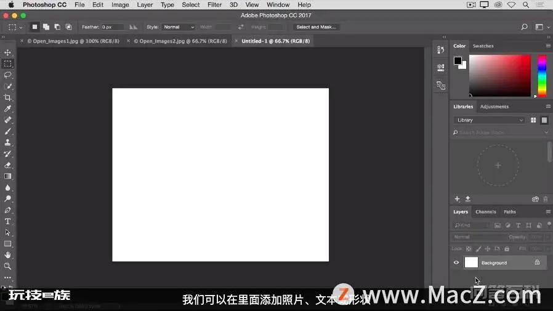Open the Library dropdown

[489, 120]
